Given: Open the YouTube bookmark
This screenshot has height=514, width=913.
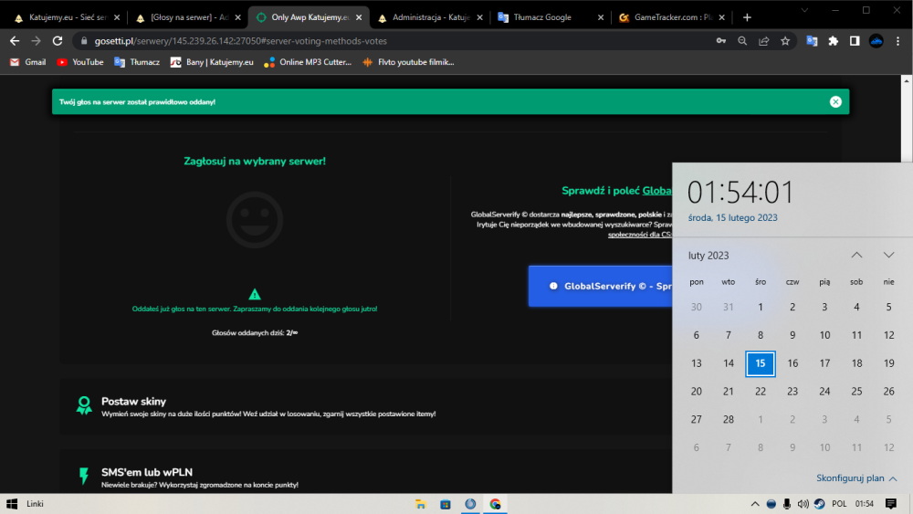Looking at the screenshot, I should pos(79,62).
